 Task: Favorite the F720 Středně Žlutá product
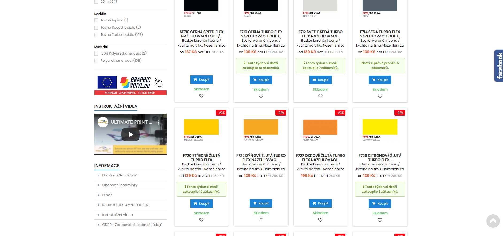[x=201, y=220]
